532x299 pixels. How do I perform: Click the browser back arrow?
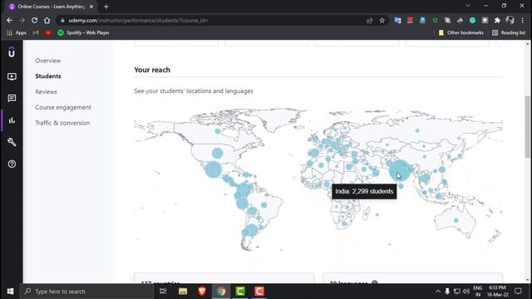[x=9, y=20]
